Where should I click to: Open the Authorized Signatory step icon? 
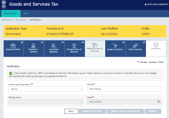[54, 45]
